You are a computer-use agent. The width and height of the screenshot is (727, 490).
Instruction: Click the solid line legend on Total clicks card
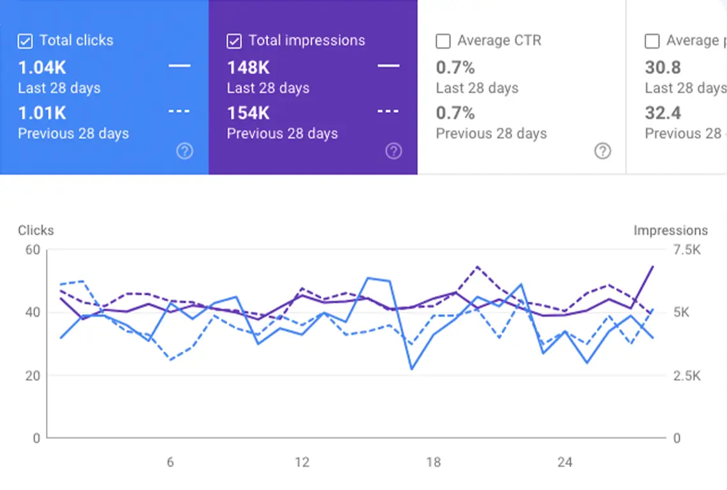[x=179, y=66]
